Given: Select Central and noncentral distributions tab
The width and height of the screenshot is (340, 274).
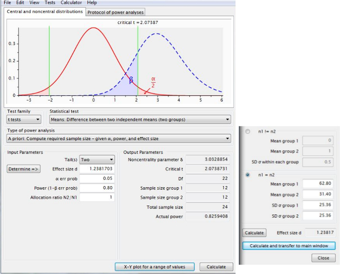Looking at the screenshot, I should tap(45, 12).
